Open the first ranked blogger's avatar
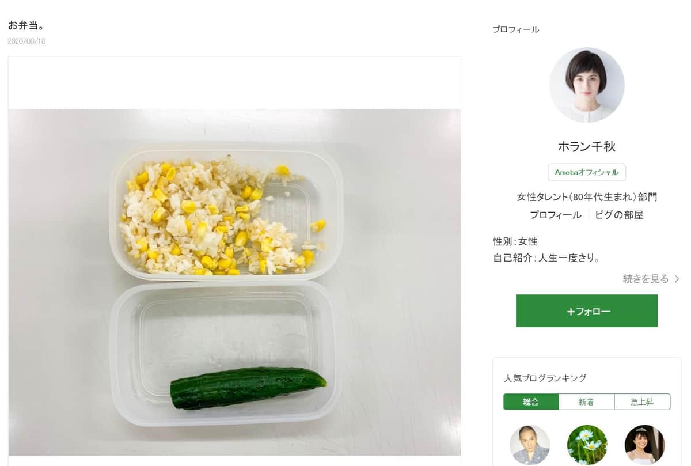Image resolution: width=691 pixels, height=466 pixels. pyautogui.click(x=529, y=445)
